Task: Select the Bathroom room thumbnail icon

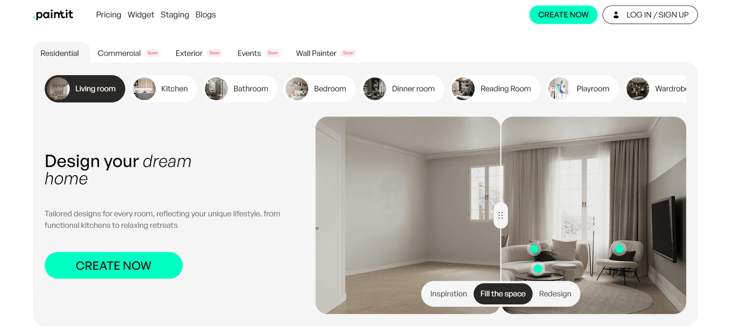Action: [216, 89]
